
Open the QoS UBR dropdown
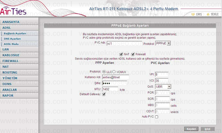[163, 86]
